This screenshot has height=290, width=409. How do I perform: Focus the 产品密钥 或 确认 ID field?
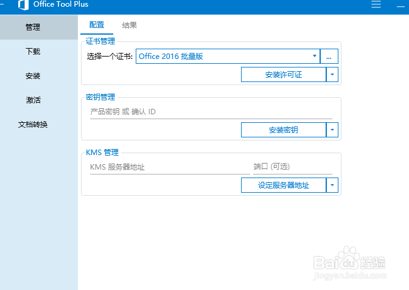coord(211,112)
